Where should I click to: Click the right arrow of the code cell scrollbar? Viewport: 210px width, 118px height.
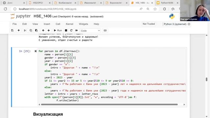[184, 104]
